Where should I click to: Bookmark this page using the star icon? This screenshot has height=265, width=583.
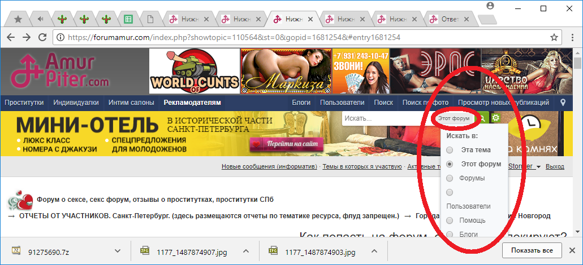554,37
